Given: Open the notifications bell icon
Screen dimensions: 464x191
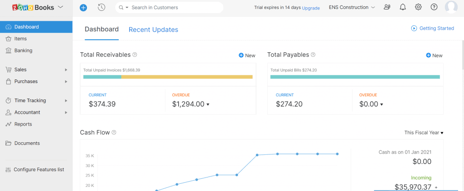Looking at the screenshot, I should click(x=403, y=7).
